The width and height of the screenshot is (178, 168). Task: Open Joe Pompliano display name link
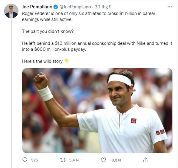pyautogui.click(x=37, y=7)
